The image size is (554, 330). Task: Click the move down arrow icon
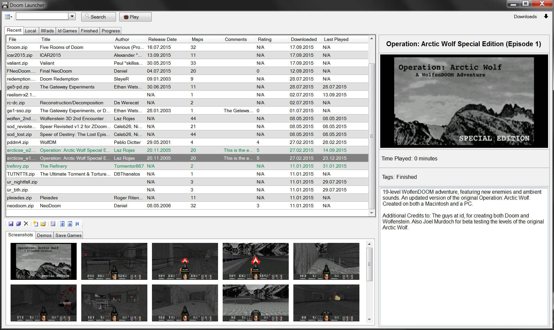click(70, 224)
